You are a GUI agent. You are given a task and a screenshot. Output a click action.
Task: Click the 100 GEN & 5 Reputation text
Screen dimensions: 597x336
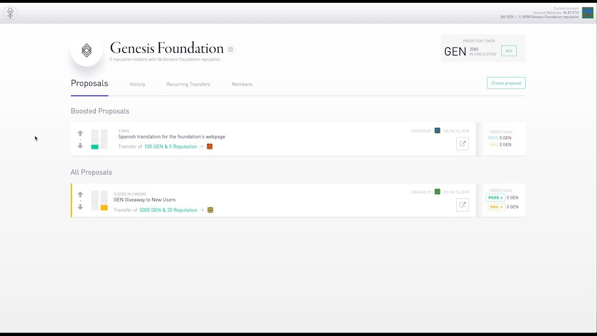[171, 147]
